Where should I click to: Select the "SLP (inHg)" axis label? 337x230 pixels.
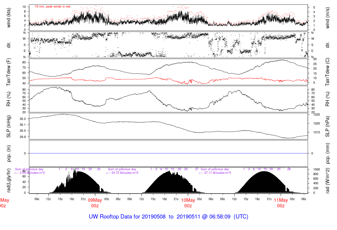point(9,126)
